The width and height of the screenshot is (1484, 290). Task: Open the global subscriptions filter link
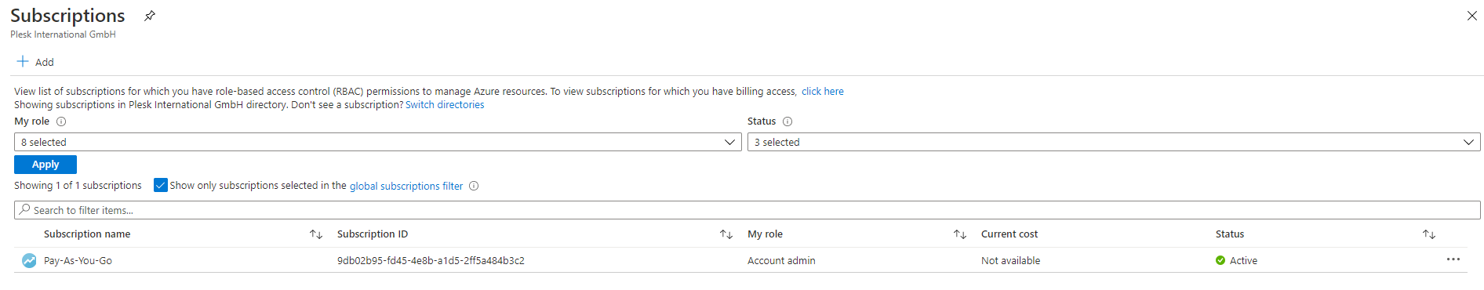coord(406,186)
